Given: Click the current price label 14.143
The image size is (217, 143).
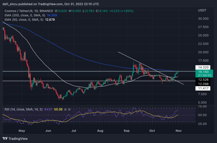Looking at the screenshot, I should [x=202, y=72].
